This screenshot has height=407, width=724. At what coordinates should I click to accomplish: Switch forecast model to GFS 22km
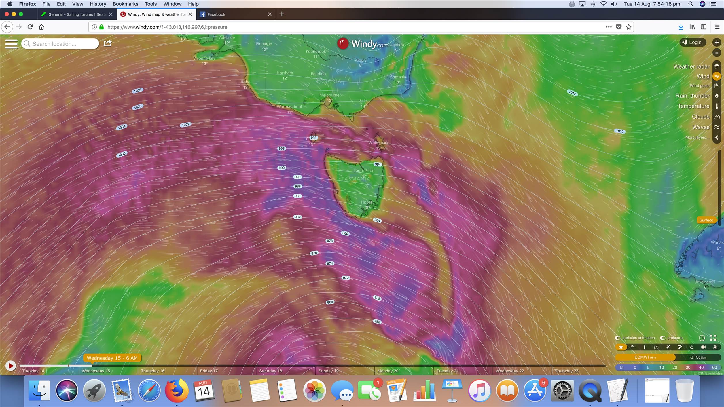698,357
